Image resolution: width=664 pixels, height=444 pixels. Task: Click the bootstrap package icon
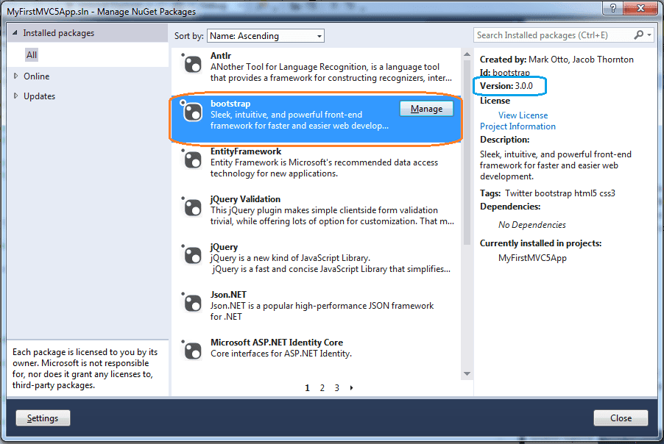[192, 112]
